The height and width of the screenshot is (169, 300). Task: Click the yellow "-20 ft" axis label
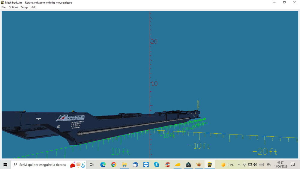coord(265,152)
